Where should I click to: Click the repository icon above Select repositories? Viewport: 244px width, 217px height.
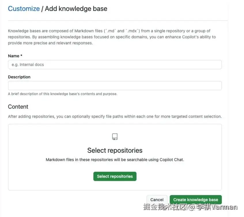coord(115,137)
